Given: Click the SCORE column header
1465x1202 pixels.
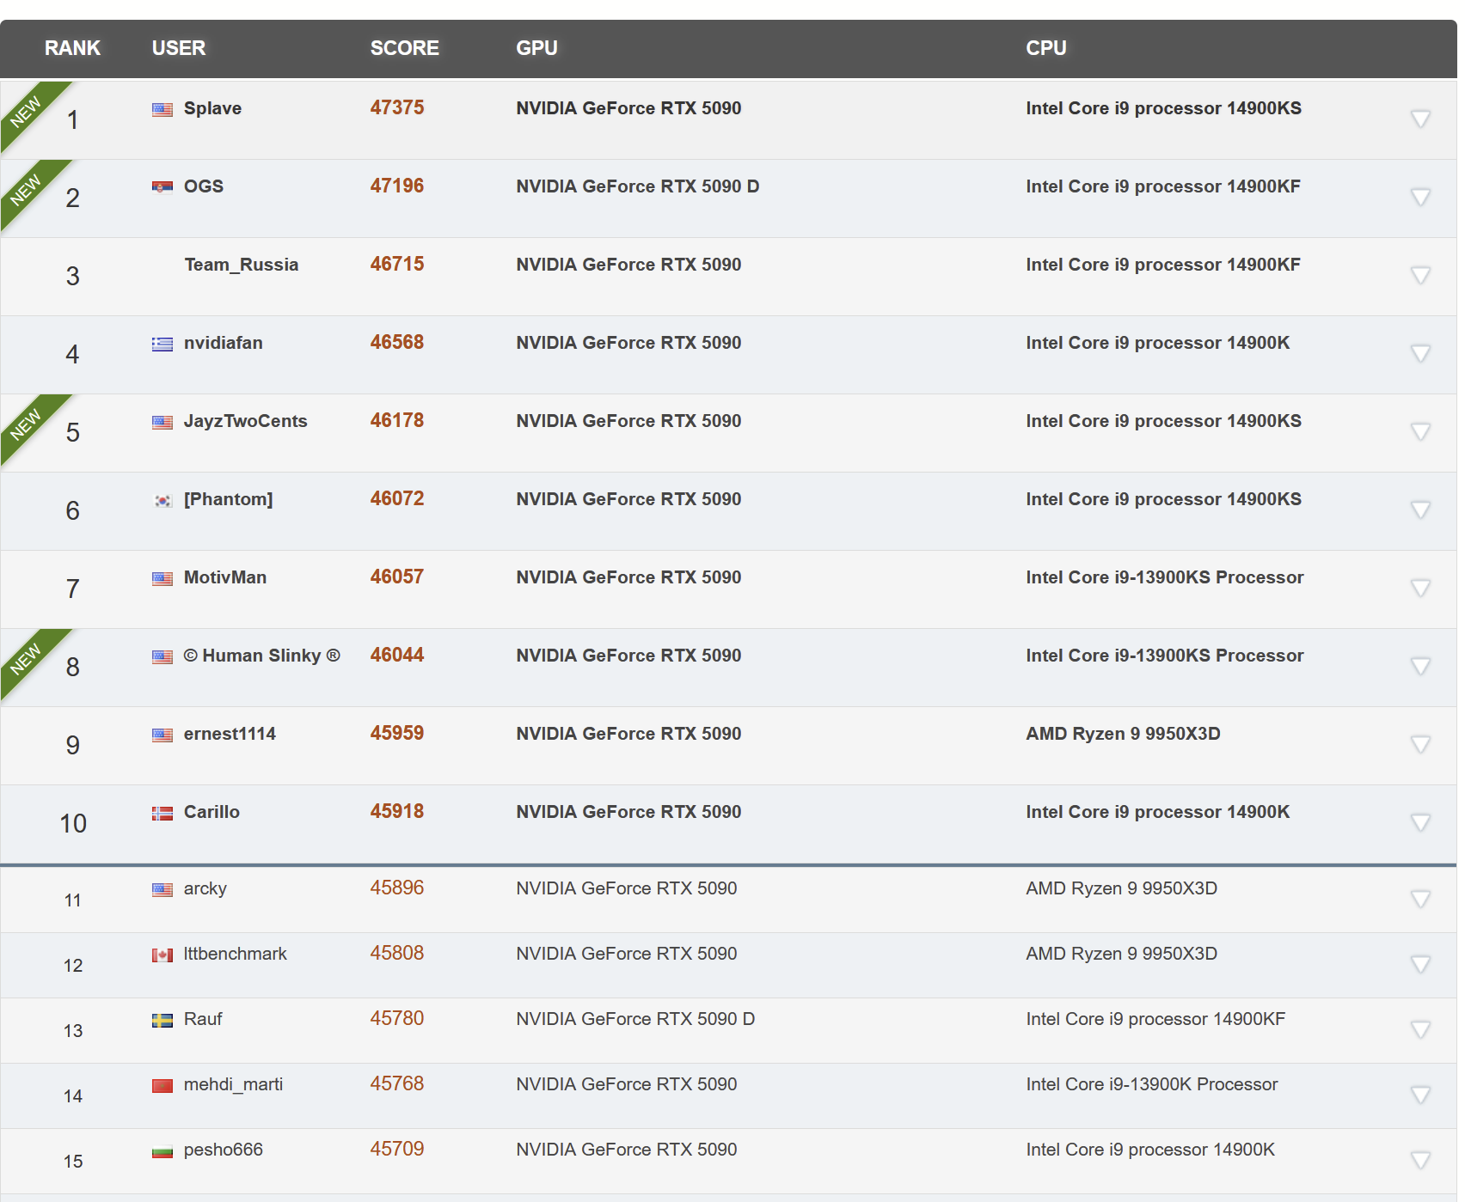Looking at the screenshot, I should tap(404, 48).
